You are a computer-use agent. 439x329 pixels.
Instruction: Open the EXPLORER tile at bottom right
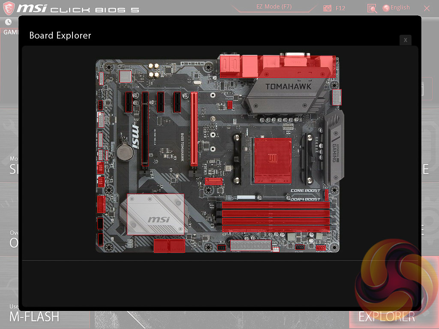[387, 317]
